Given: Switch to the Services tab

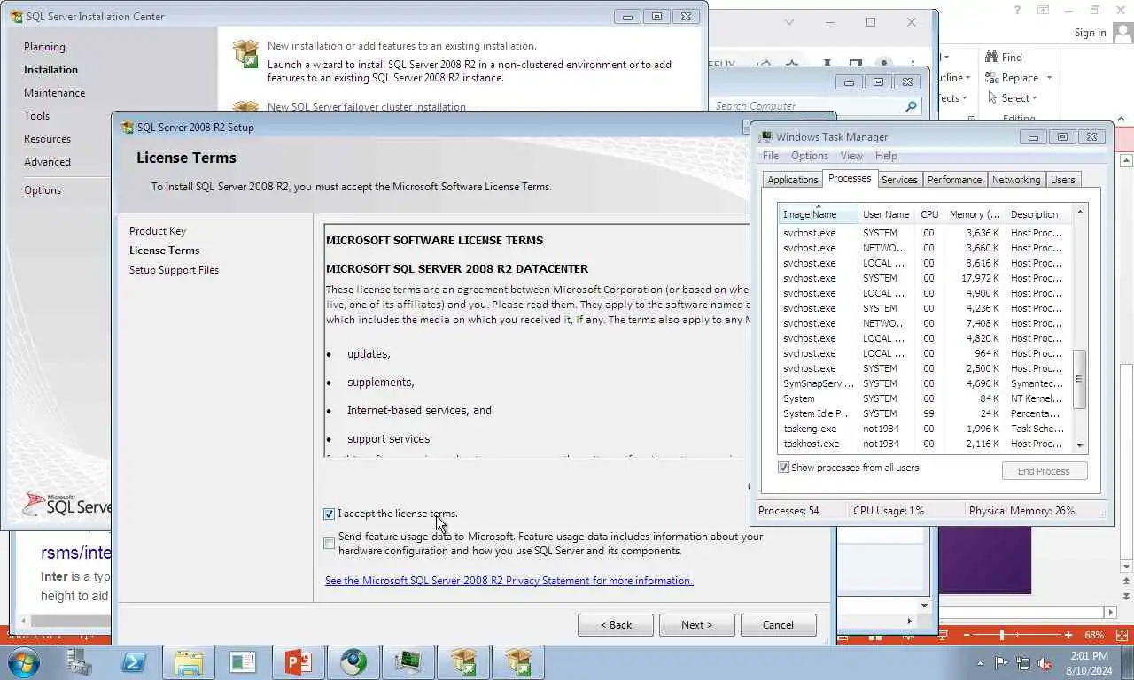Looking at the screenshot, I should [x=899, y=180].
